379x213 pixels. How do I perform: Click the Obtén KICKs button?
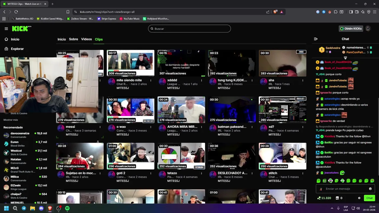tap(351, 29)
